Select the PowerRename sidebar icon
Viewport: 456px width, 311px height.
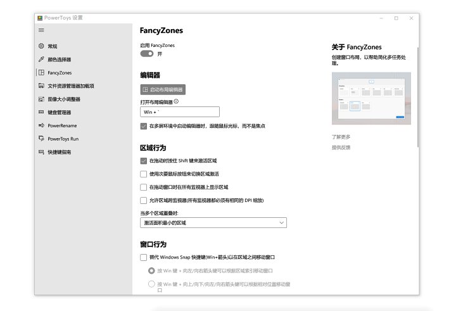click(42, 125)
